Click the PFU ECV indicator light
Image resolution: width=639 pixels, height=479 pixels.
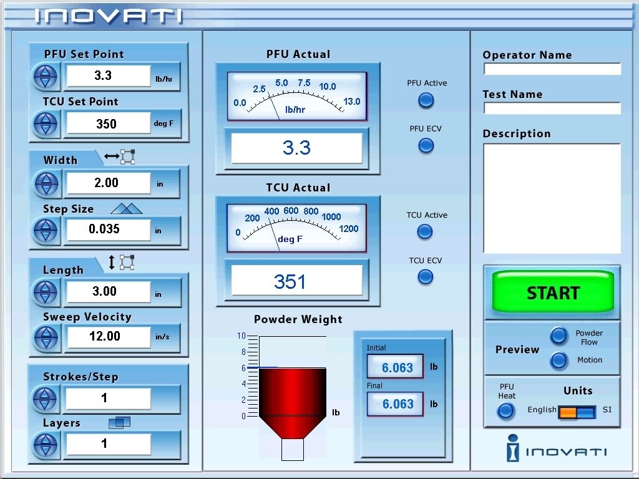426,145
